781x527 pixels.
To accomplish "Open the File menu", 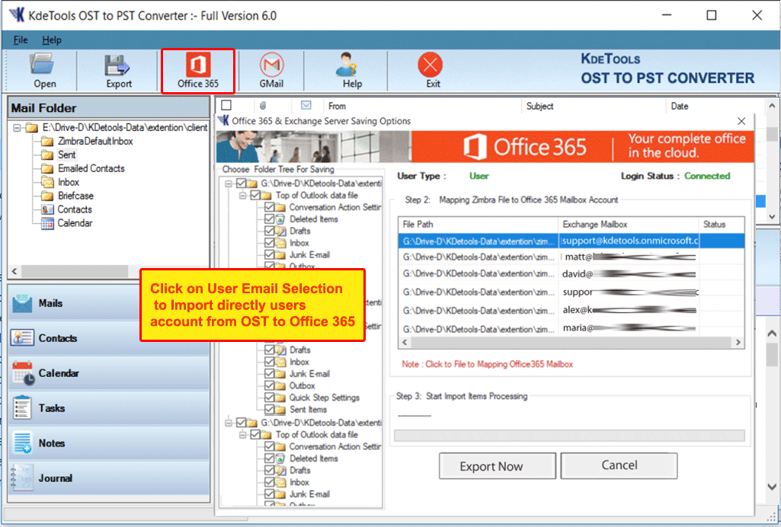I will tap(21, 40).
